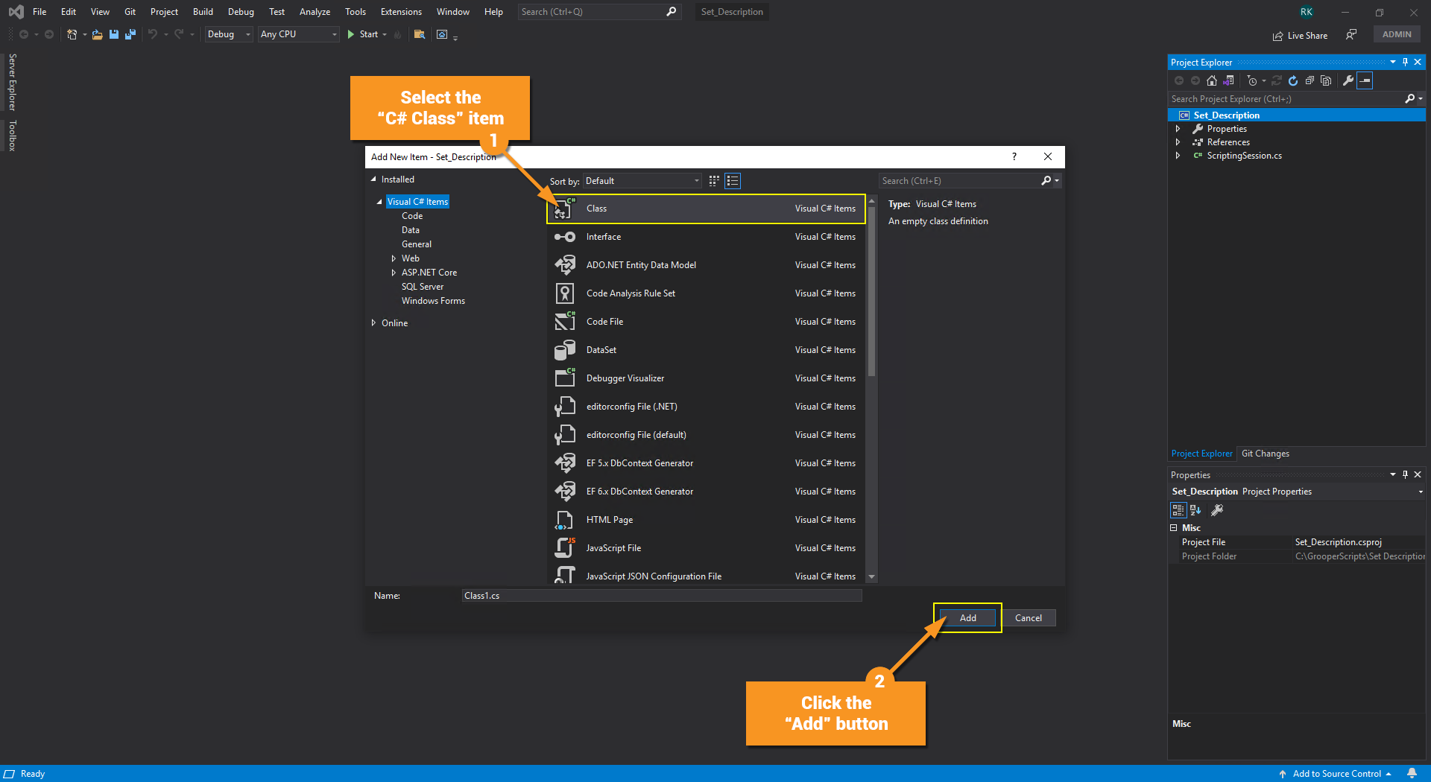
Task: Click the ADMIN button
Action: pos(1397,34)
